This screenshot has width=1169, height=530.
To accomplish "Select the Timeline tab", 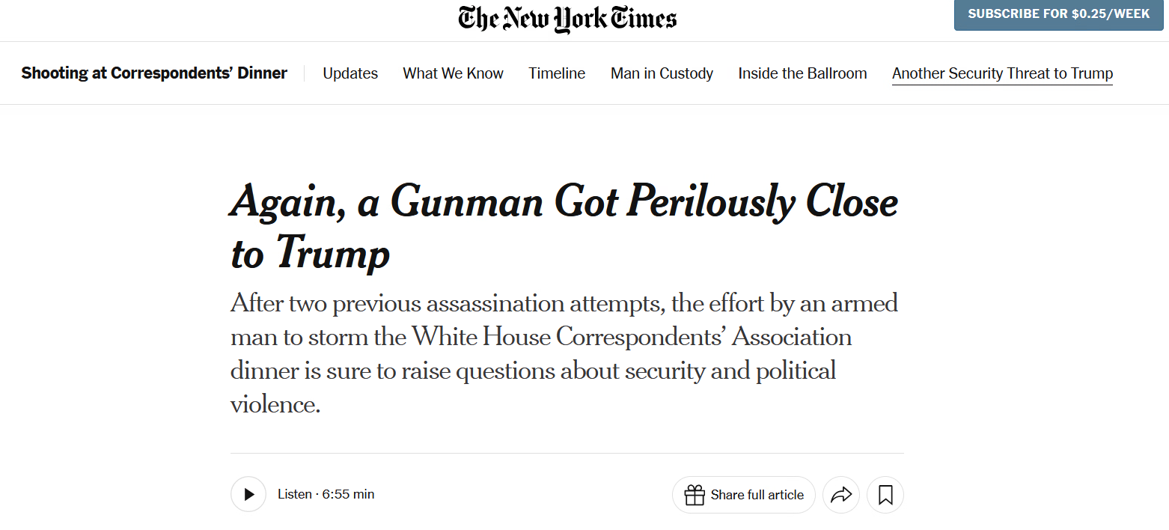I will [557, 73].
